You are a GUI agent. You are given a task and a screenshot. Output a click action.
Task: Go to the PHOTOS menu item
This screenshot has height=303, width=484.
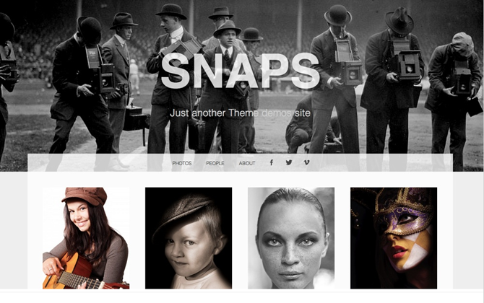tap(182, 163)
